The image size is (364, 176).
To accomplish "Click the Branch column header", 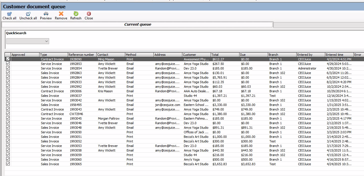I will [x=282, y=55].
